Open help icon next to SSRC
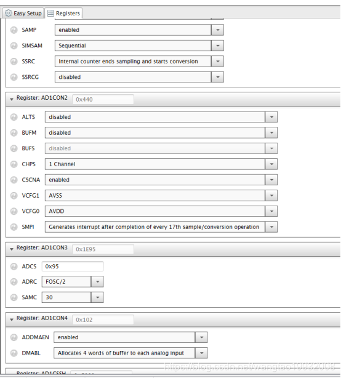 coord(14,61)
